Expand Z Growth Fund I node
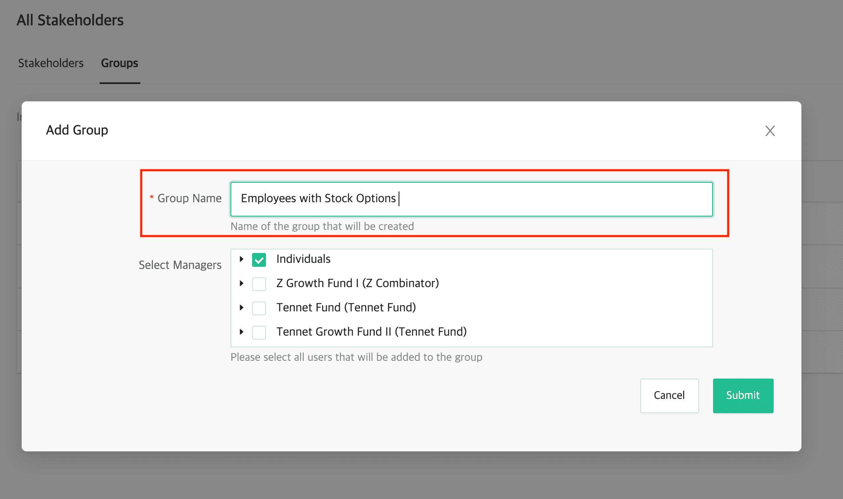The width and height of the screenshot is (843, 499). pos(242,283)
